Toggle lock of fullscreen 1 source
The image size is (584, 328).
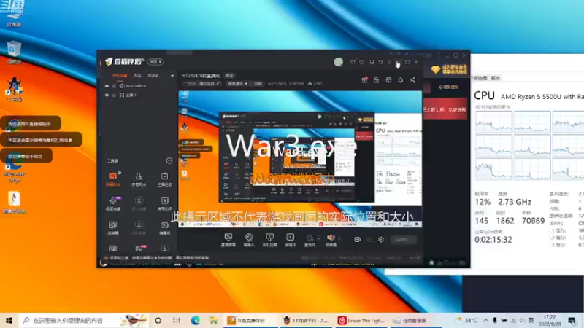click(115, 95)
